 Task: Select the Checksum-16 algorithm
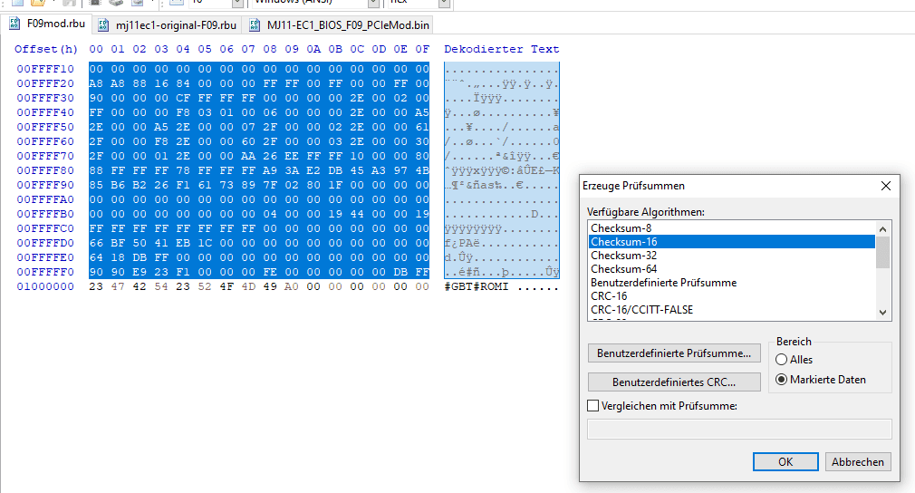pyautogui.click(x=731, y=242)
